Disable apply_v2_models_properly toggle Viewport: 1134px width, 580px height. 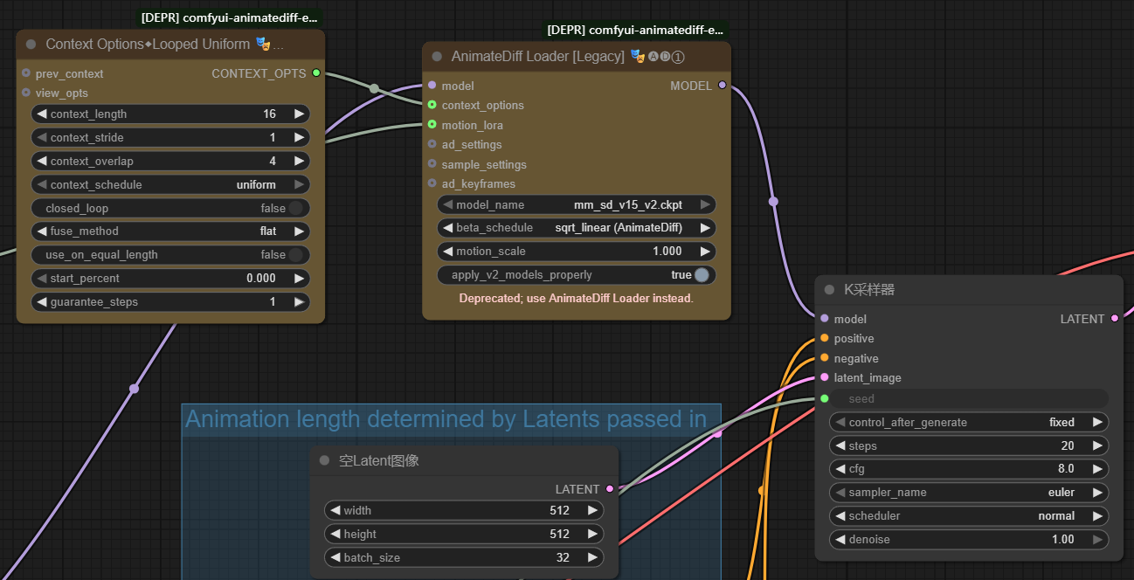[702, 275]
